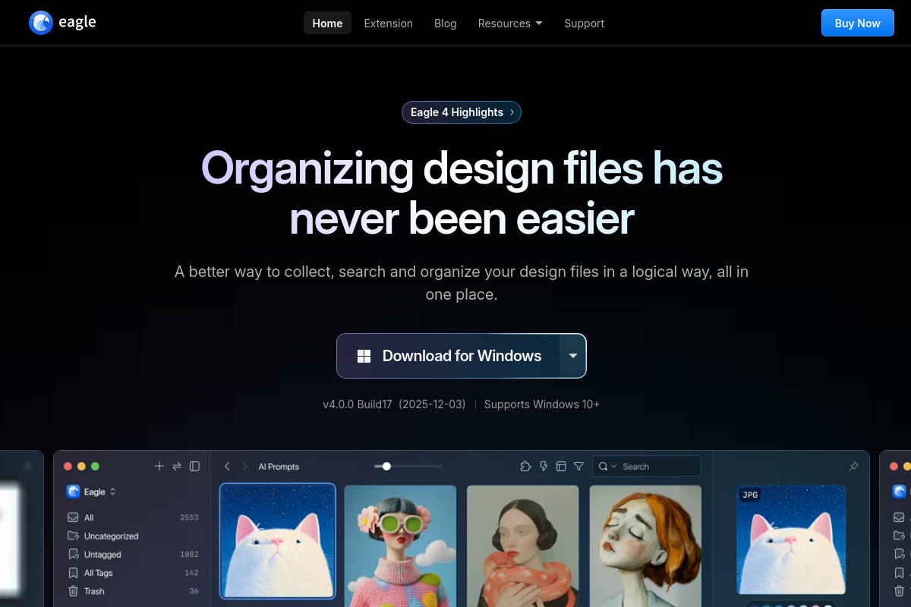
Task: Click the 1082 count beside Untagged
Action: click(x=189, y=555)
